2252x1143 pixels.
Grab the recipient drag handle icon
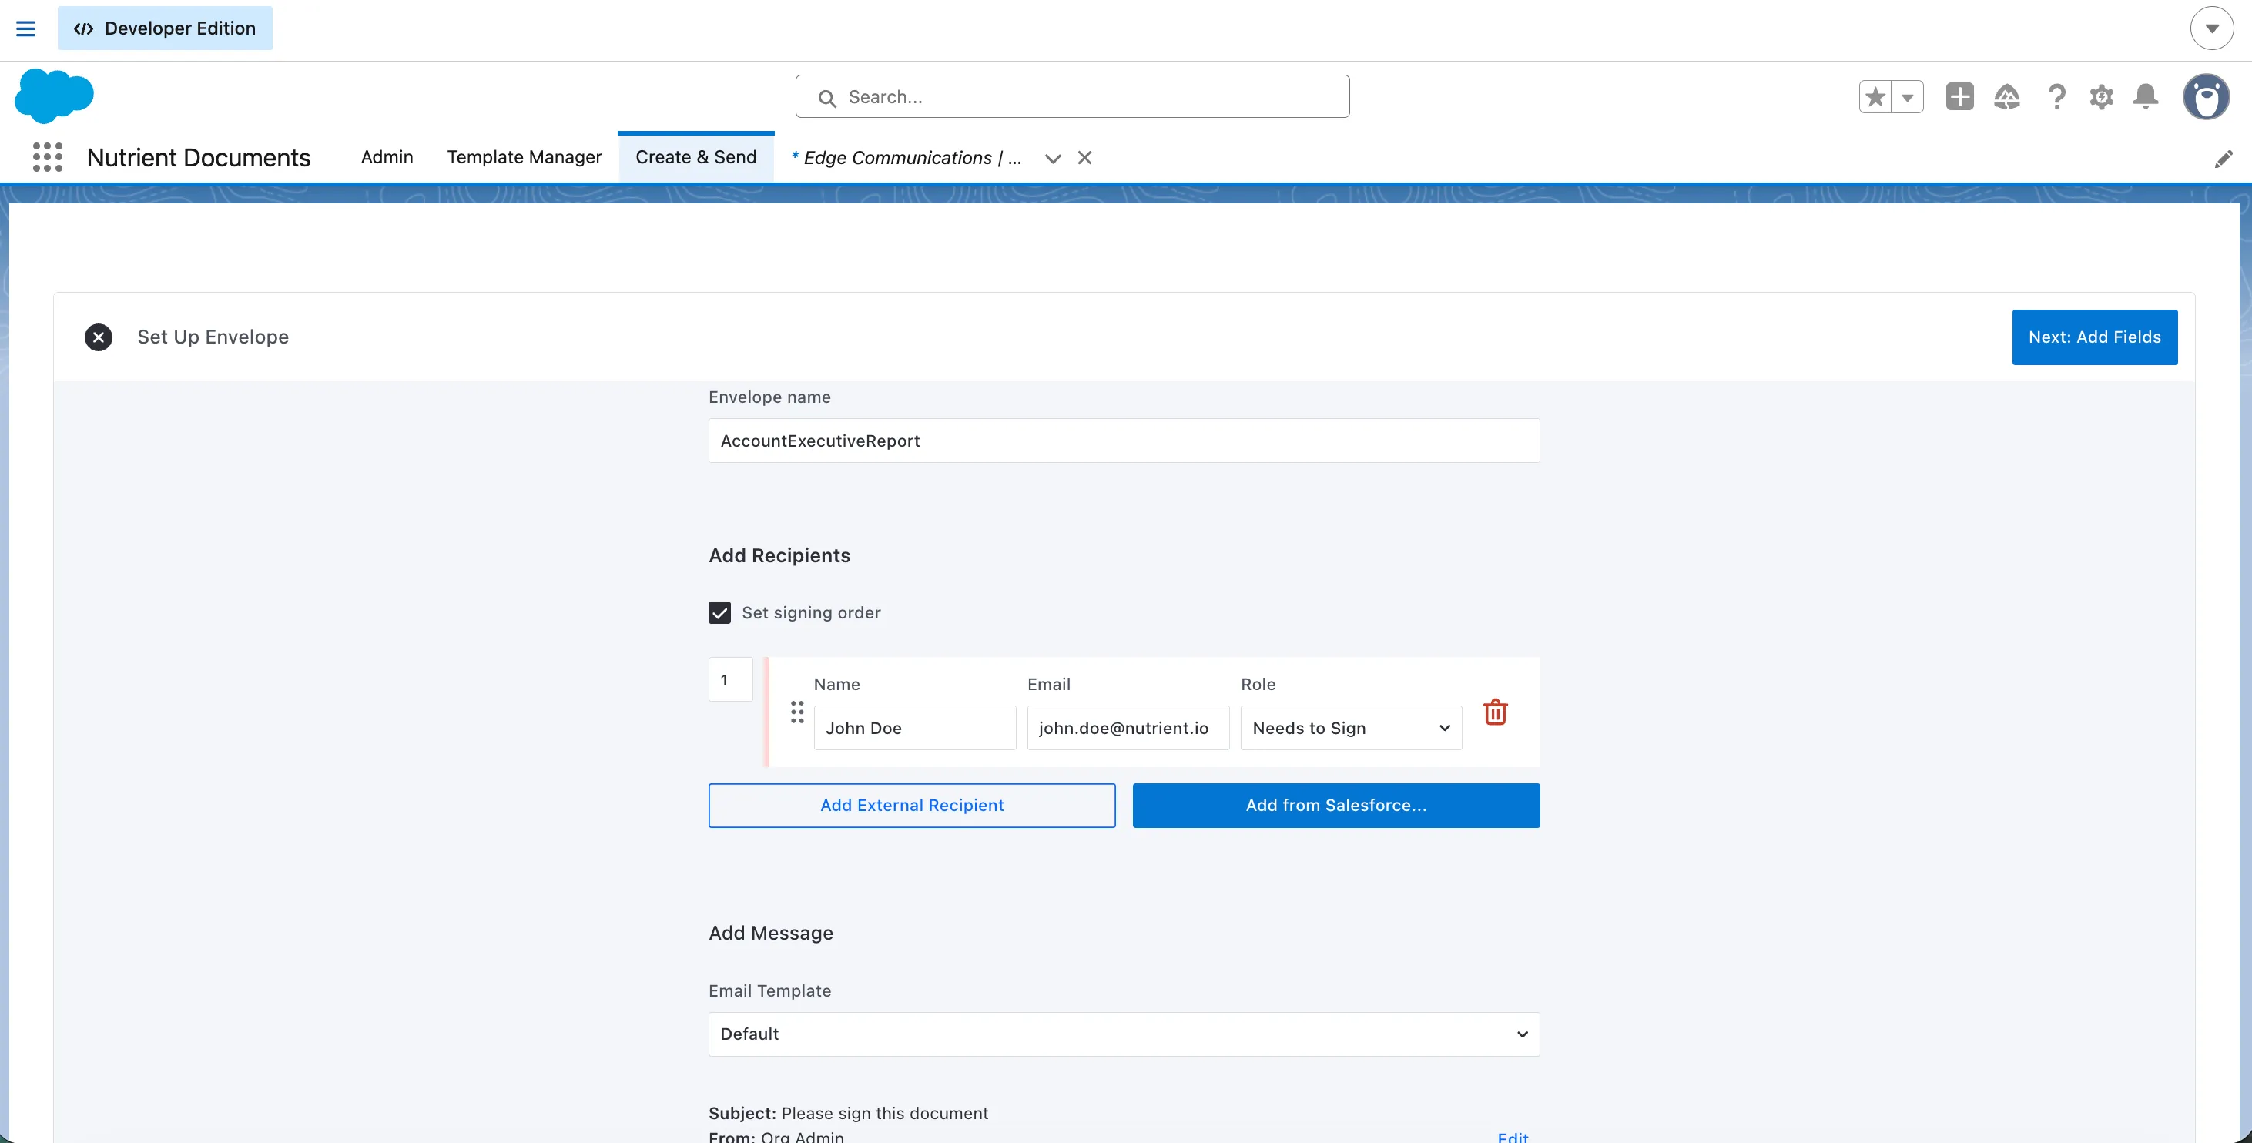[796, 712]
